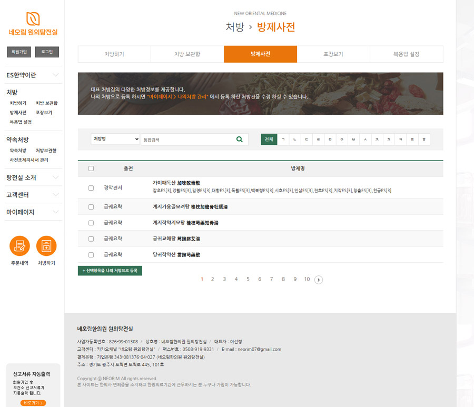The height and width of the screenshot is (407, 474).
Task: Go to page 5 in pagination
Action: [x=248, y=279]
